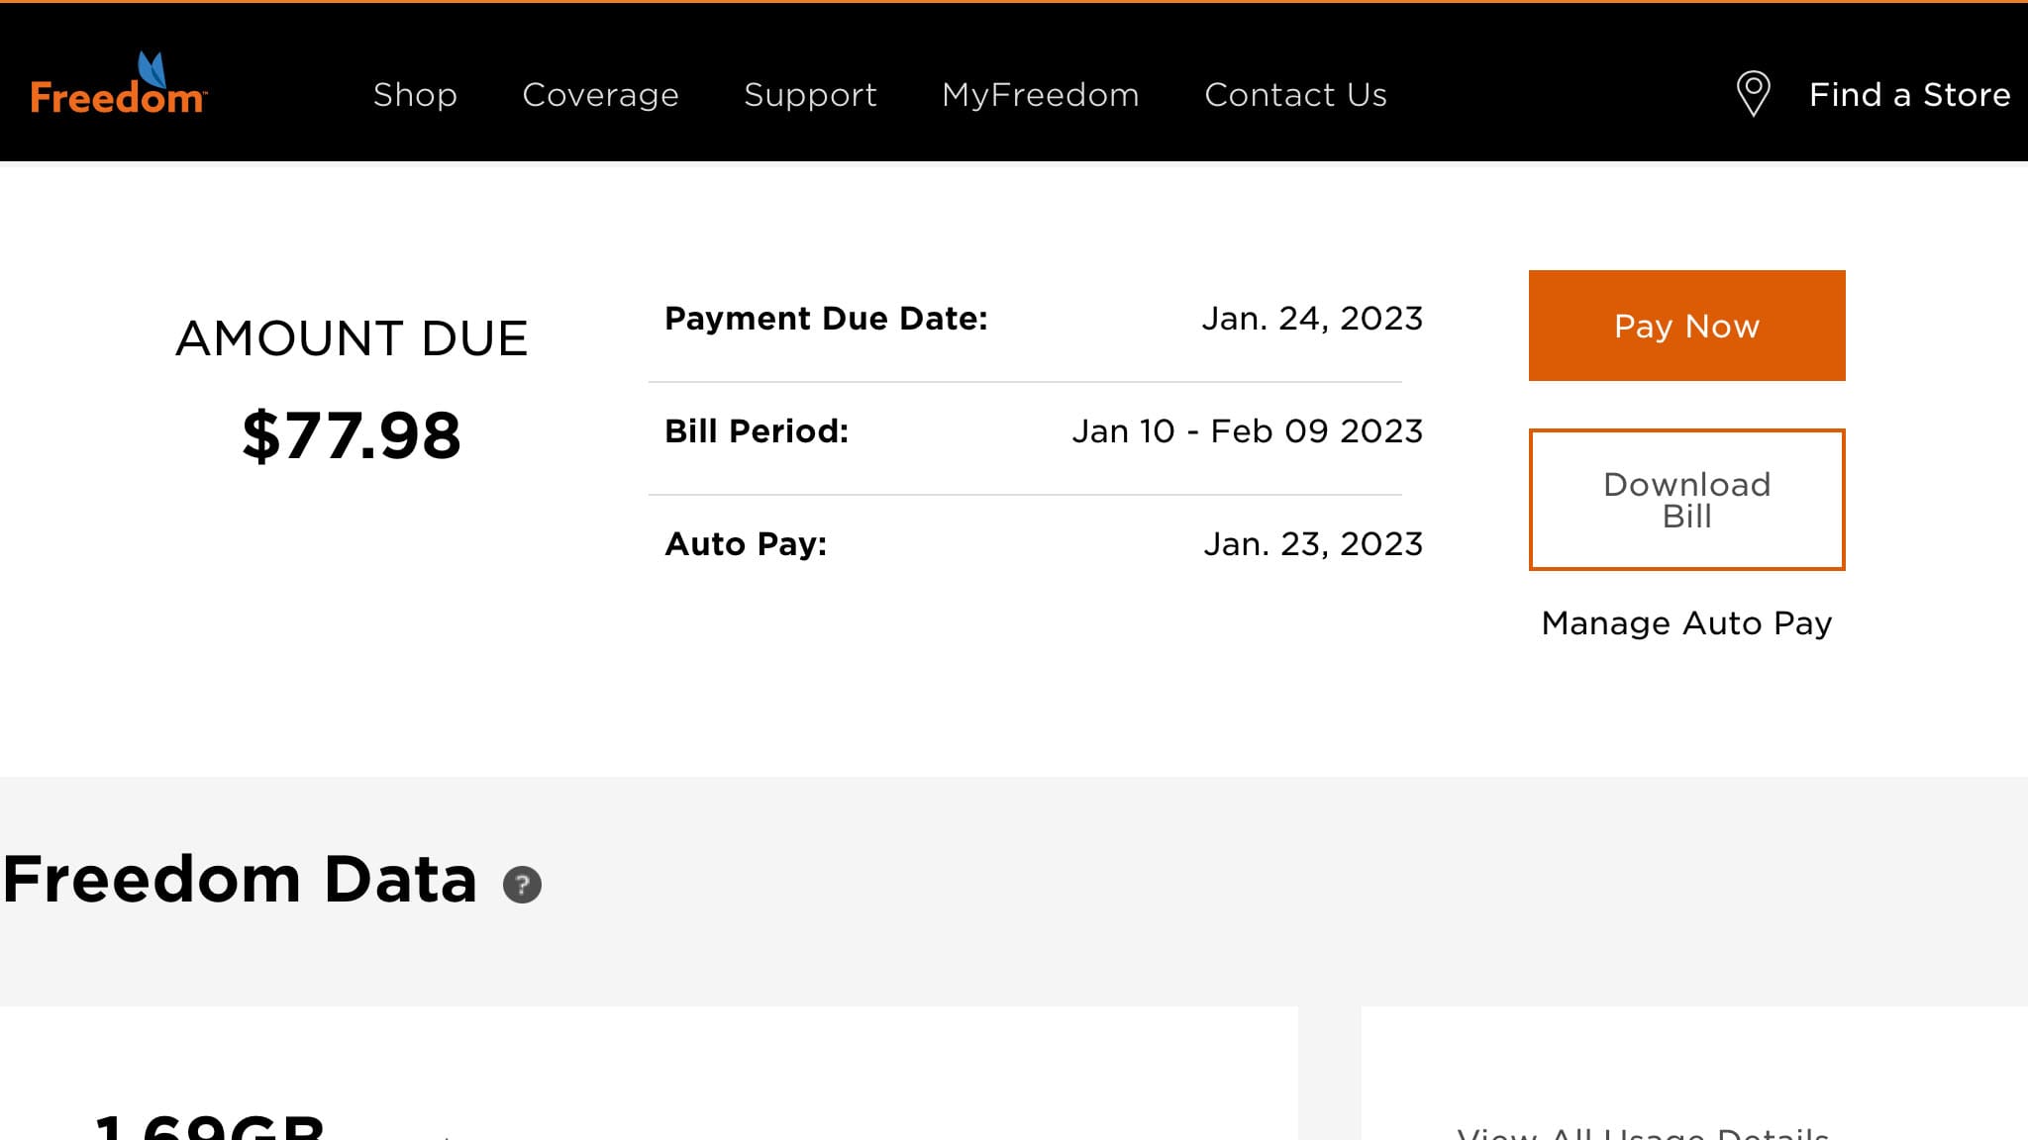The height and width of the screenshot is (1140, 2028).
Task: Click the Download Bill button
Action: 1686,500
